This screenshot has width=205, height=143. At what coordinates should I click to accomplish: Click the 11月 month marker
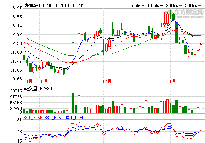pos(43,81)
